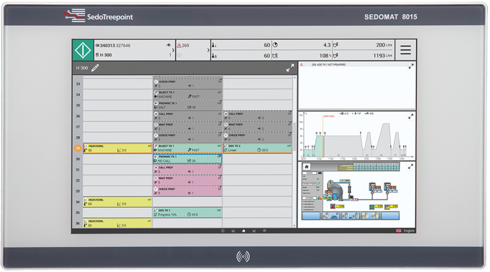
Task: Select DOS TK 1 Progress 10% step
Action: tap(187, 211)
